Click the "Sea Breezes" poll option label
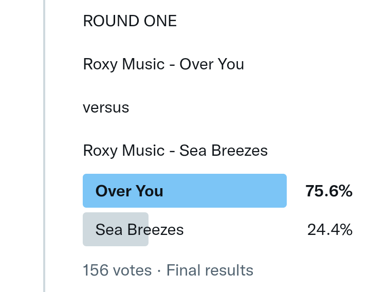The width and height of the screenshot is (370, 292). [x=139, y=229]
